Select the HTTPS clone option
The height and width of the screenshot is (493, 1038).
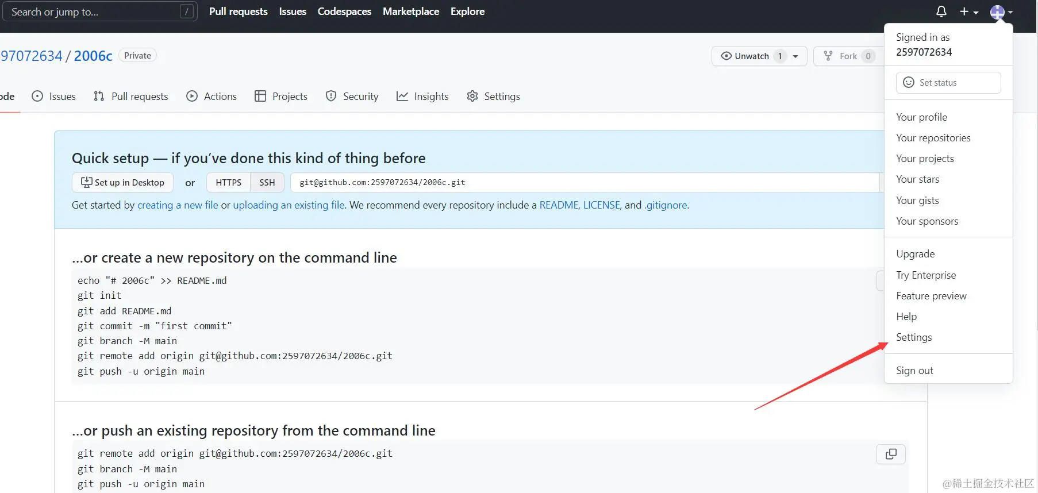229,182
